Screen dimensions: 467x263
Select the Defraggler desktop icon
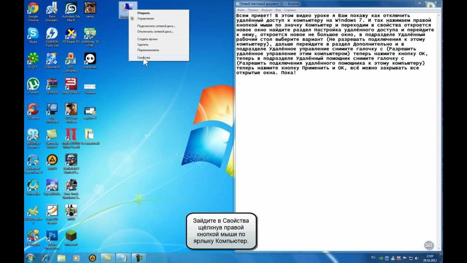pos(33,237)
